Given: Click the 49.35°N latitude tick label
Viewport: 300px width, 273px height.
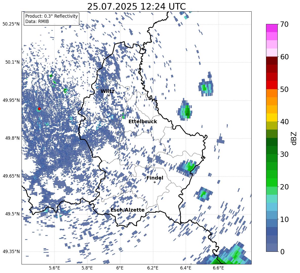Looking at the screenshot, I should (11, 252).
